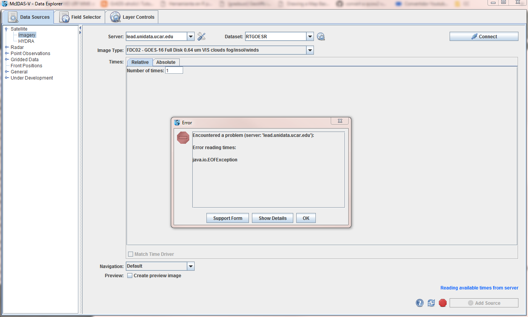Expand the Radar tree node
This screenshot has height=317, width=528.
coord(6,47)
